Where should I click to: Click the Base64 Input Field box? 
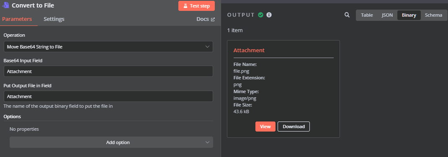coord(108,71)
